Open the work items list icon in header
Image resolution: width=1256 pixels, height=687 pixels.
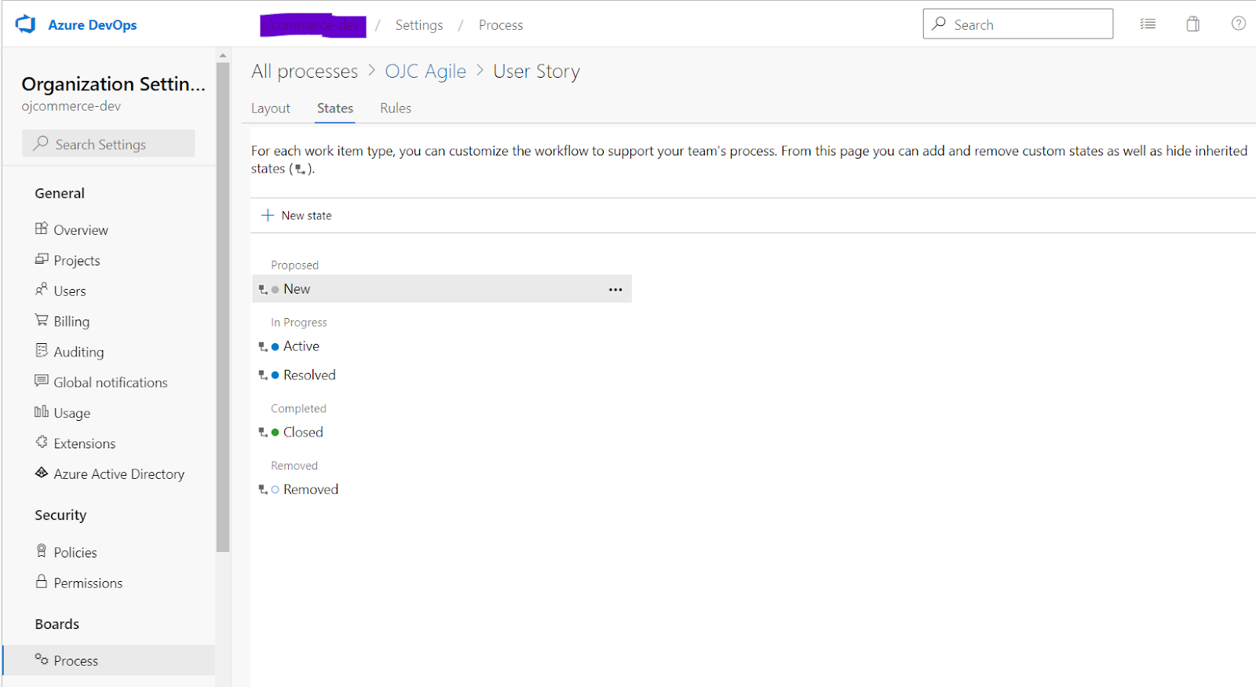tap(1148, 24)
